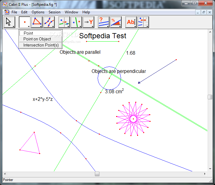The image size is (215, 185).
Task: Click the center of the magenta star polygon
Action: [x=133, y=119]
